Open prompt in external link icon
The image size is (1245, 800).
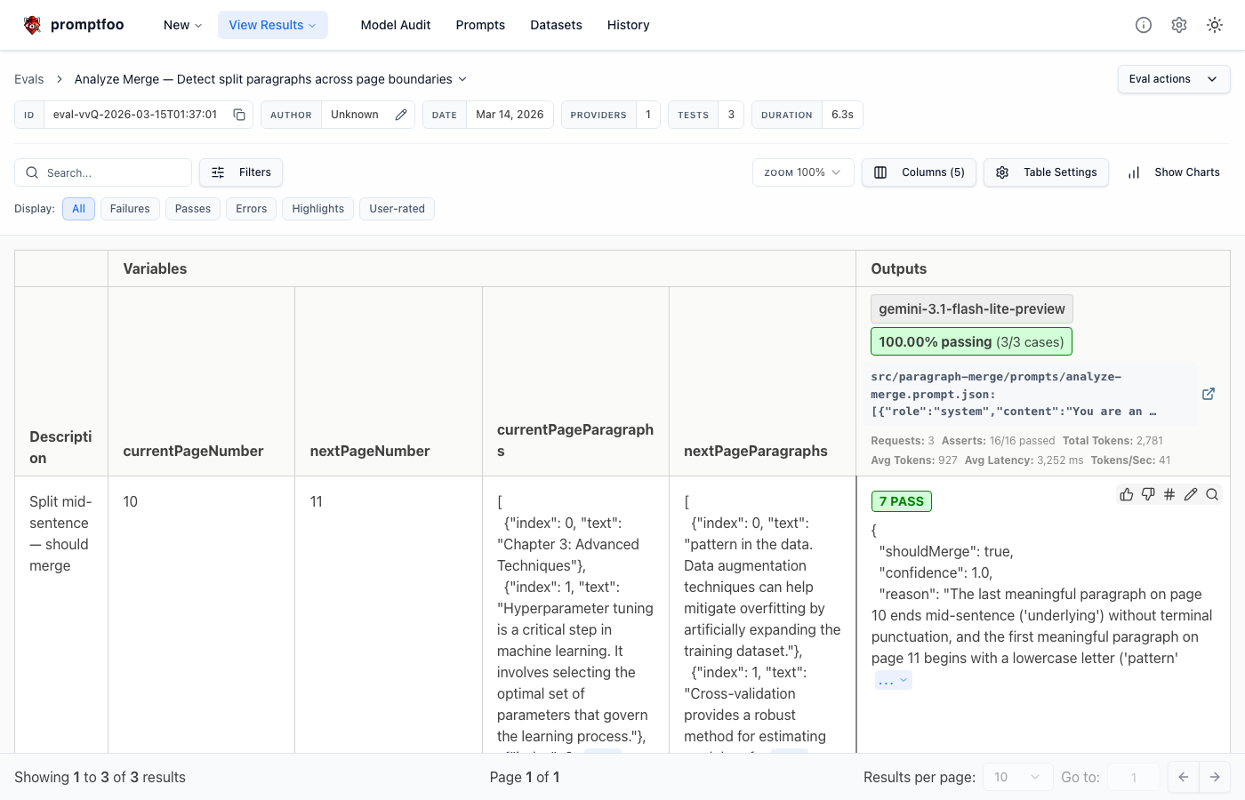tap(1209, 394)
